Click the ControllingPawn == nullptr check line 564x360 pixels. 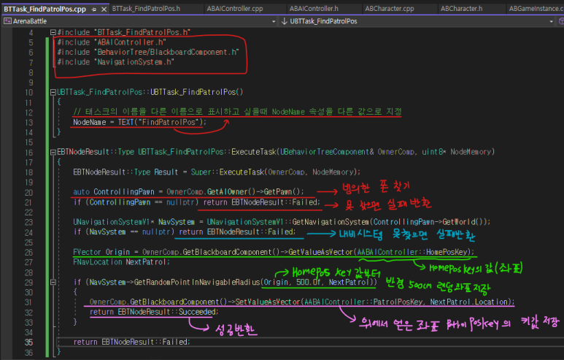click(196, 202)
